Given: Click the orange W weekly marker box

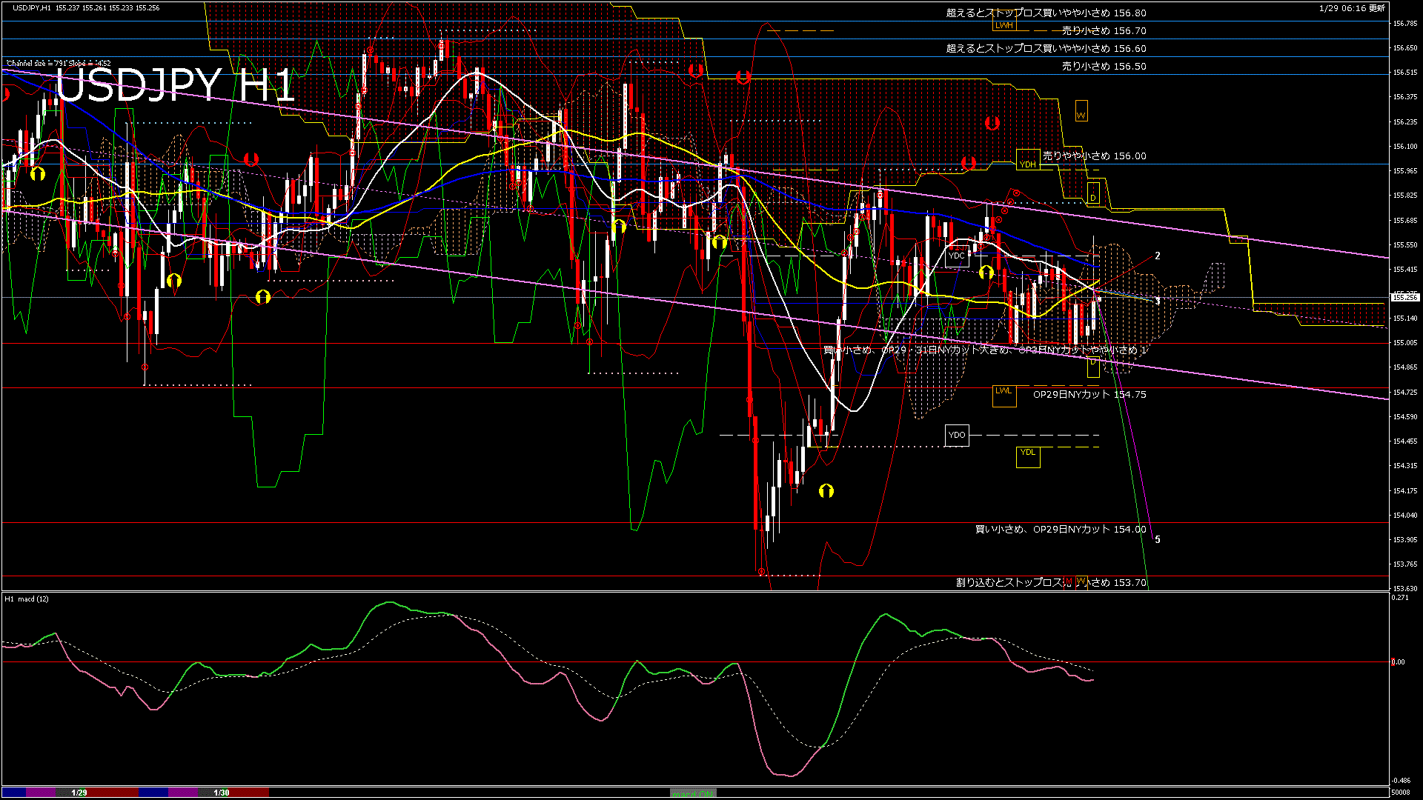Looking at the screenshot, I should click(x=1081, y=112).
